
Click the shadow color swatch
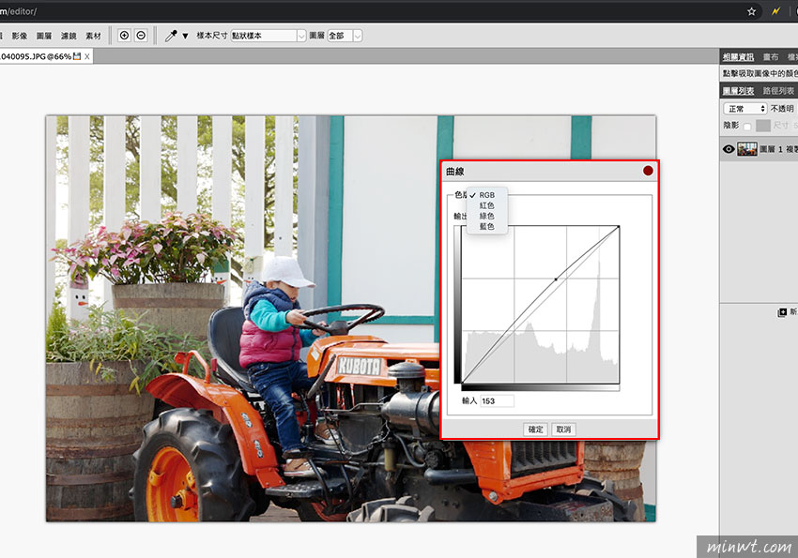(x=763, y=125)
